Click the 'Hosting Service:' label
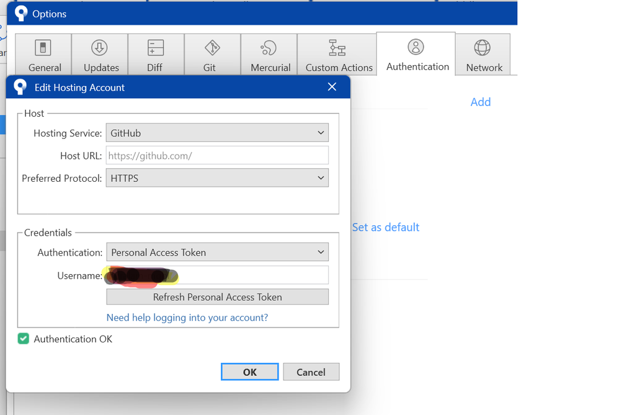Viewport: 619px width, 415px height. click(x=68, y=133)
